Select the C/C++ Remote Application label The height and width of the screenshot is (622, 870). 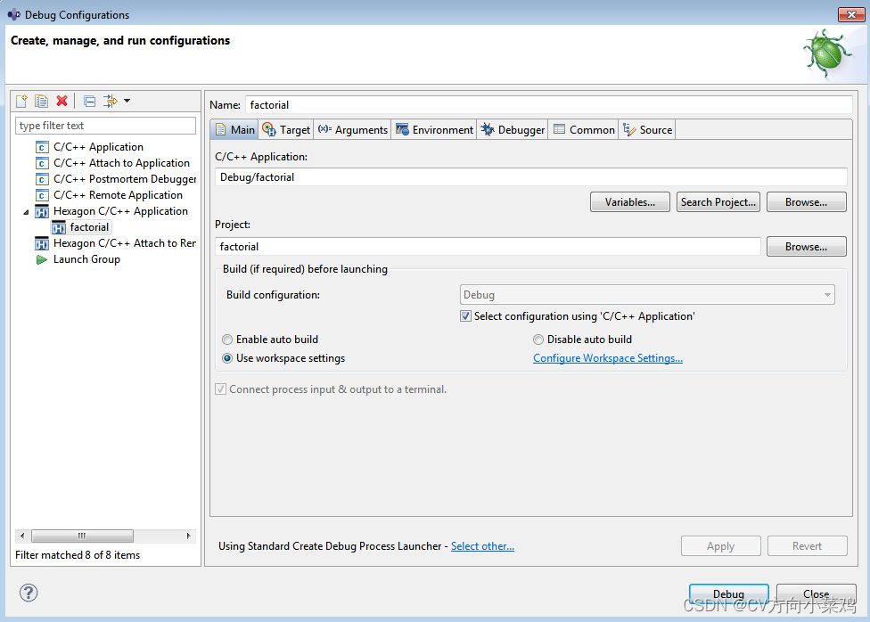point(118,195)
